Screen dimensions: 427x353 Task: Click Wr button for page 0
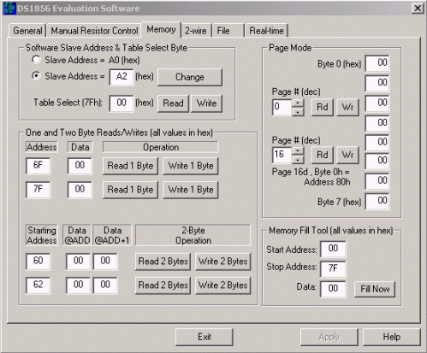[347, 107]
